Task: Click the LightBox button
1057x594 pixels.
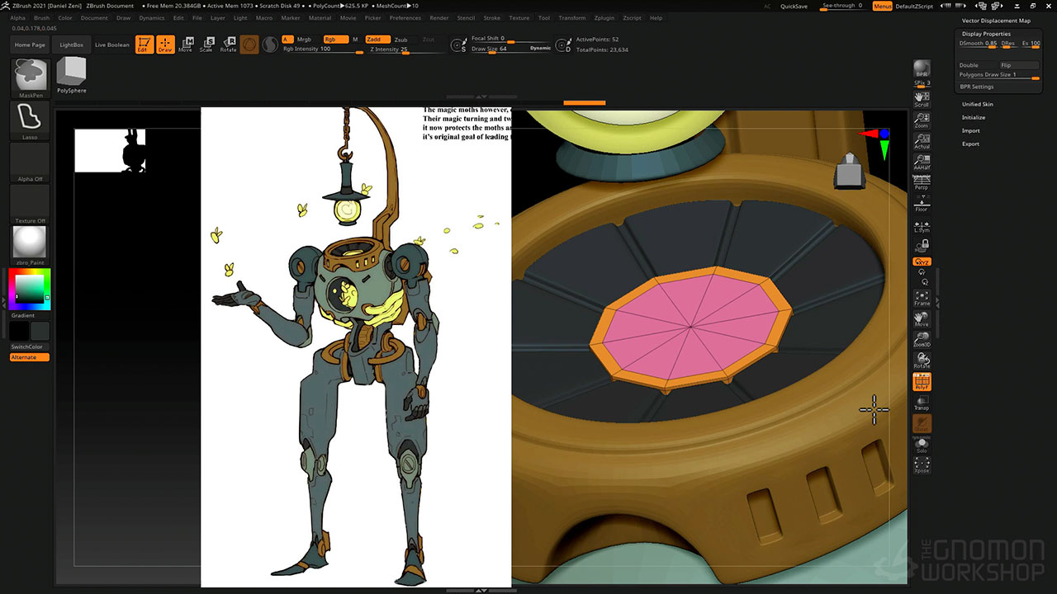Action: point(72,45)
